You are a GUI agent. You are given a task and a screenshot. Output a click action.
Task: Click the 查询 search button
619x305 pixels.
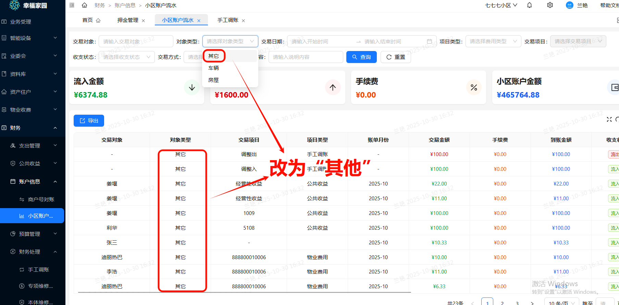coord(361,57)
